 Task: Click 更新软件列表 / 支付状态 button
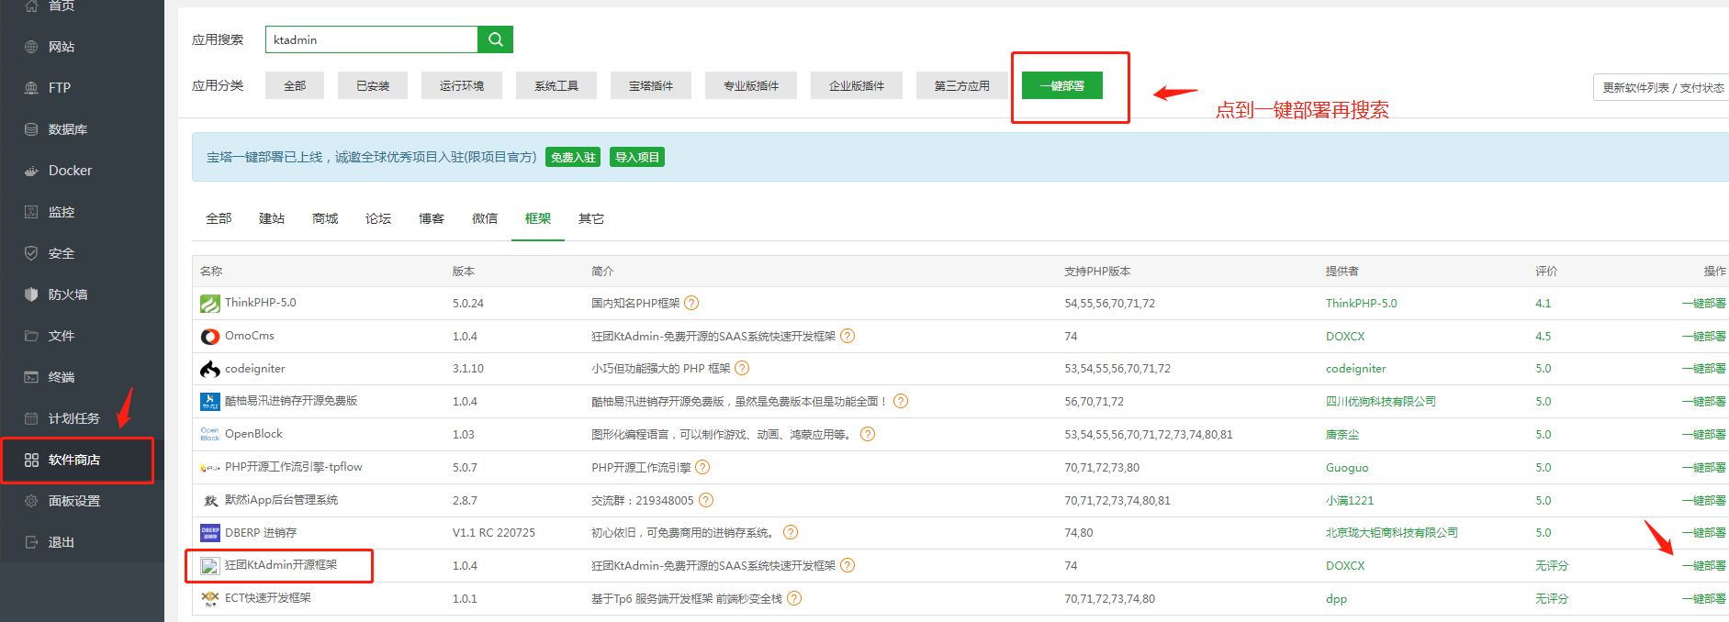pyautogui.click(x=1662, y=87)
